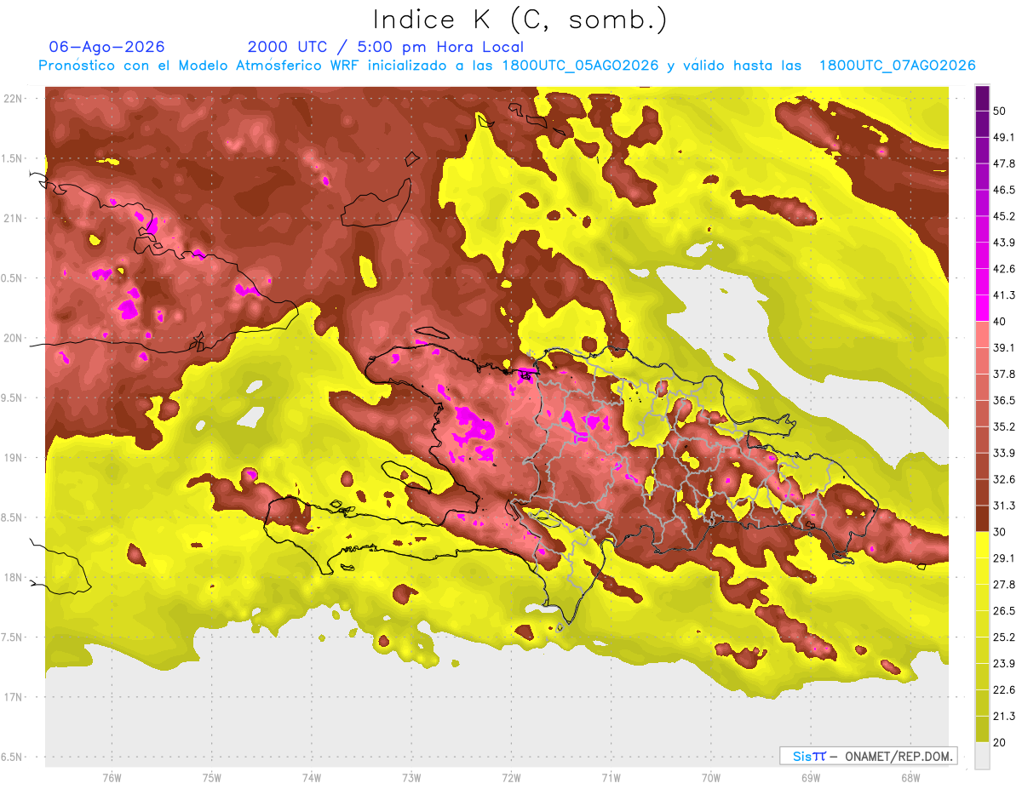
Task: Click the dark purple 50 colorbar swatch
Action: coord(982,98)
